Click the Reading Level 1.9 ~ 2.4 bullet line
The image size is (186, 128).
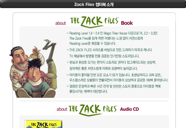(x=112, y=33)
